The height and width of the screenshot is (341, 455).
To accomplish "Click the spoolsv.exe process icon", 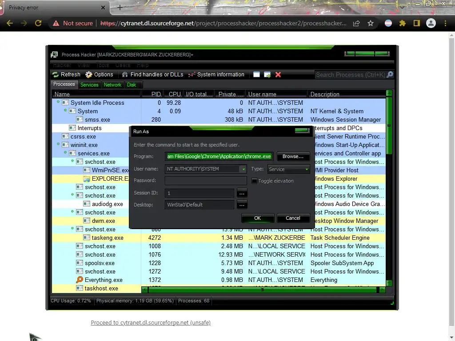I will pyautogui.click(x=80, y=263).
